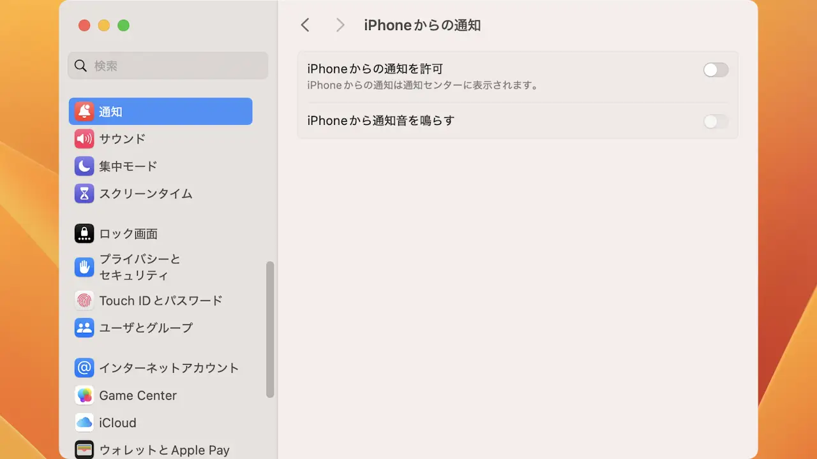The height and width of the screenshot is (459, 817).
Task: Enable the iPhoneからの通知を許可 toggle
Action: point(716,70)
